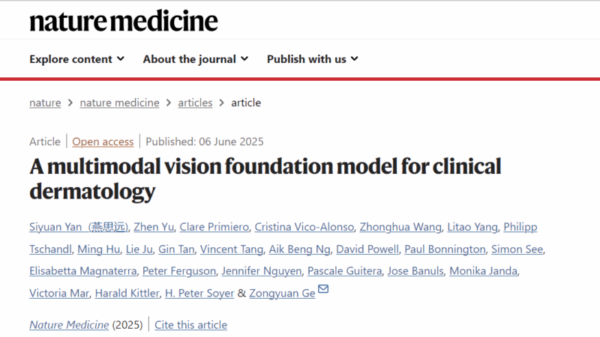Navigate to articles breadcrumb

pos(195,103)
